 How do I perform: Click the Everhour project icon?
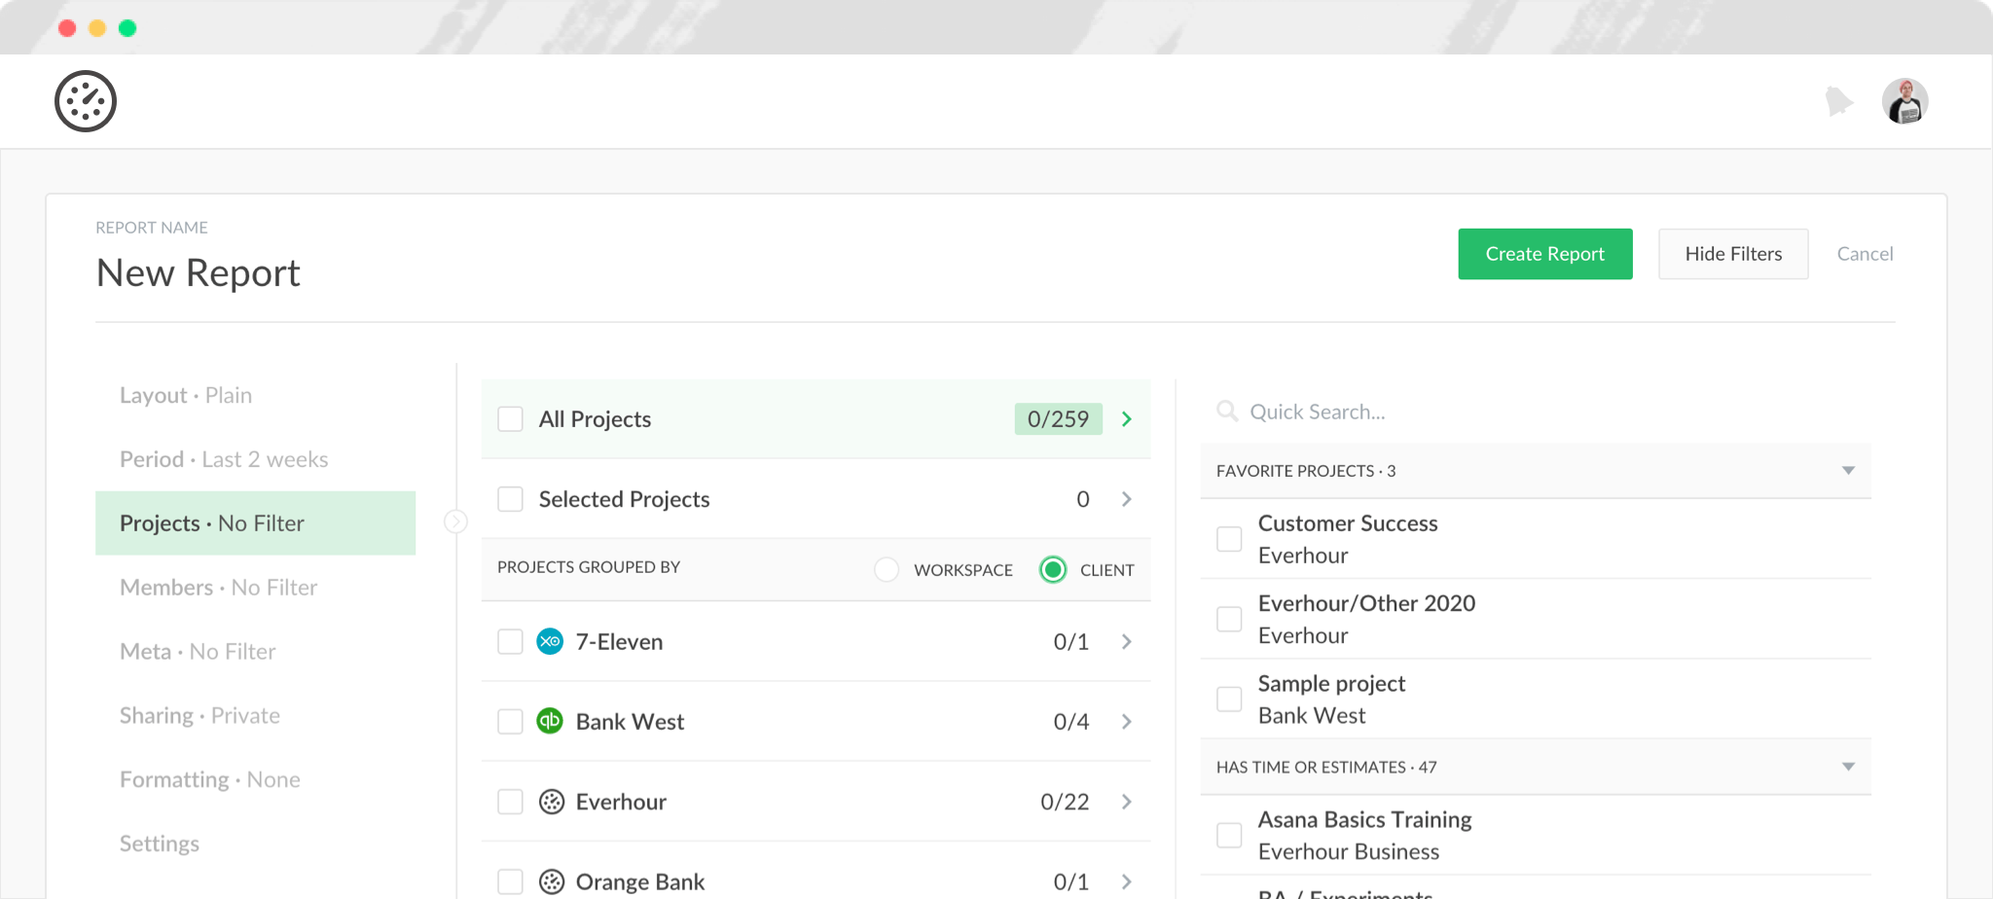pyautogui.click(x=550, y=801)
